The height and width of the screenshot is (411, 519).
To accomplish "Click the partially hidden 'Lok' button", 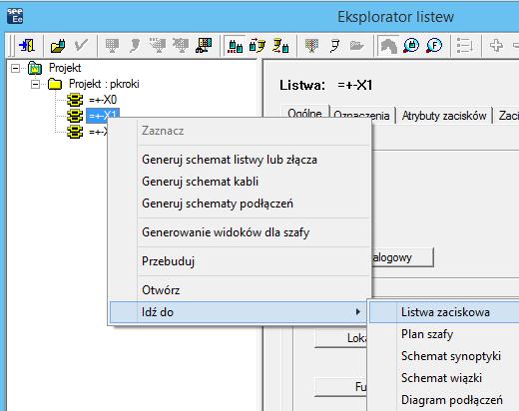I will point(340,338).
